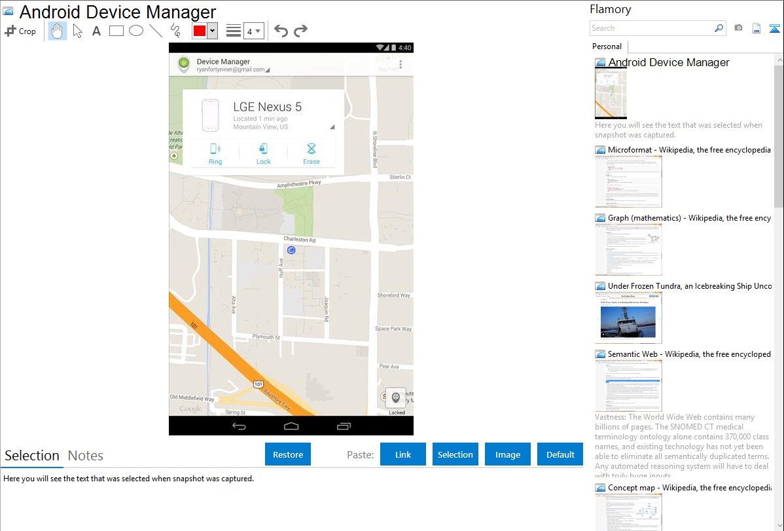Redo the last annotation
The width and height of the screenshot is (784, 531).
[300, 31]
